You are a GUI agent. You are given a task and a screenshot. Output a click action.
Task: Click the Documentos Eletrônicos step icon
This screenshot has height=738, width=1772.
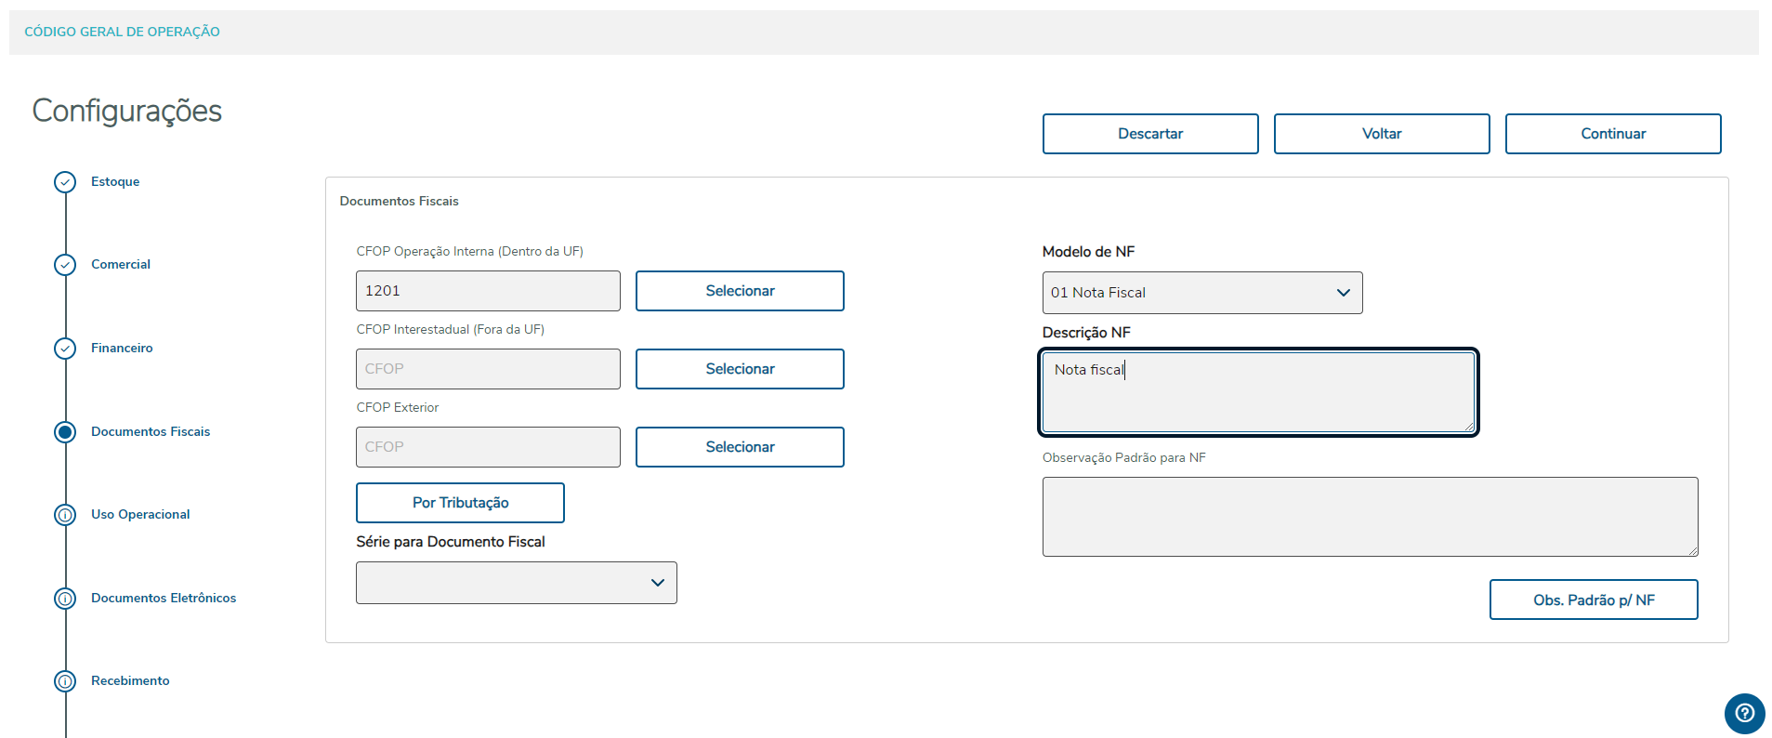[x=65, y=599]
